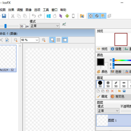Toggle the side panel layout button

coord(65,40)
